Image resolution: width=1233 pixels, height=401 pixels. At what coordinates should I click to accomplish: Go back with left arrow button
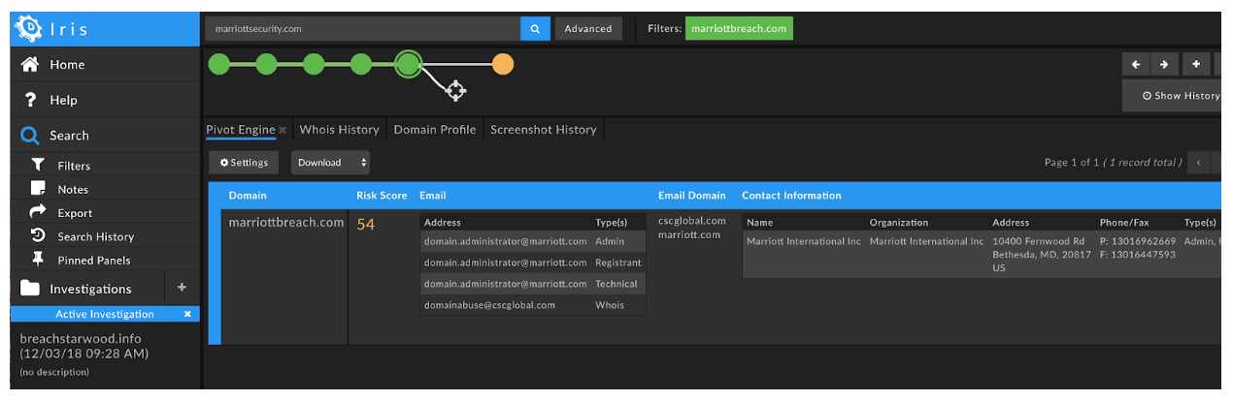tap(1136, 64)
